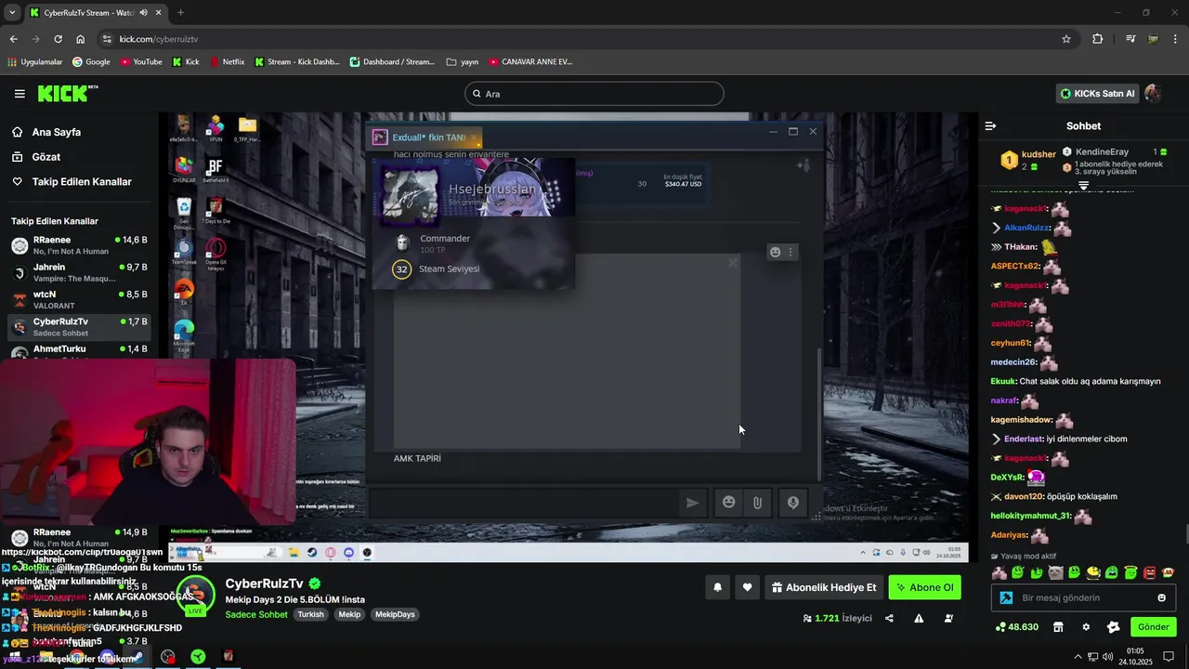
Task: Open the AhmetTurku followed channel
Action: [79, 351]
